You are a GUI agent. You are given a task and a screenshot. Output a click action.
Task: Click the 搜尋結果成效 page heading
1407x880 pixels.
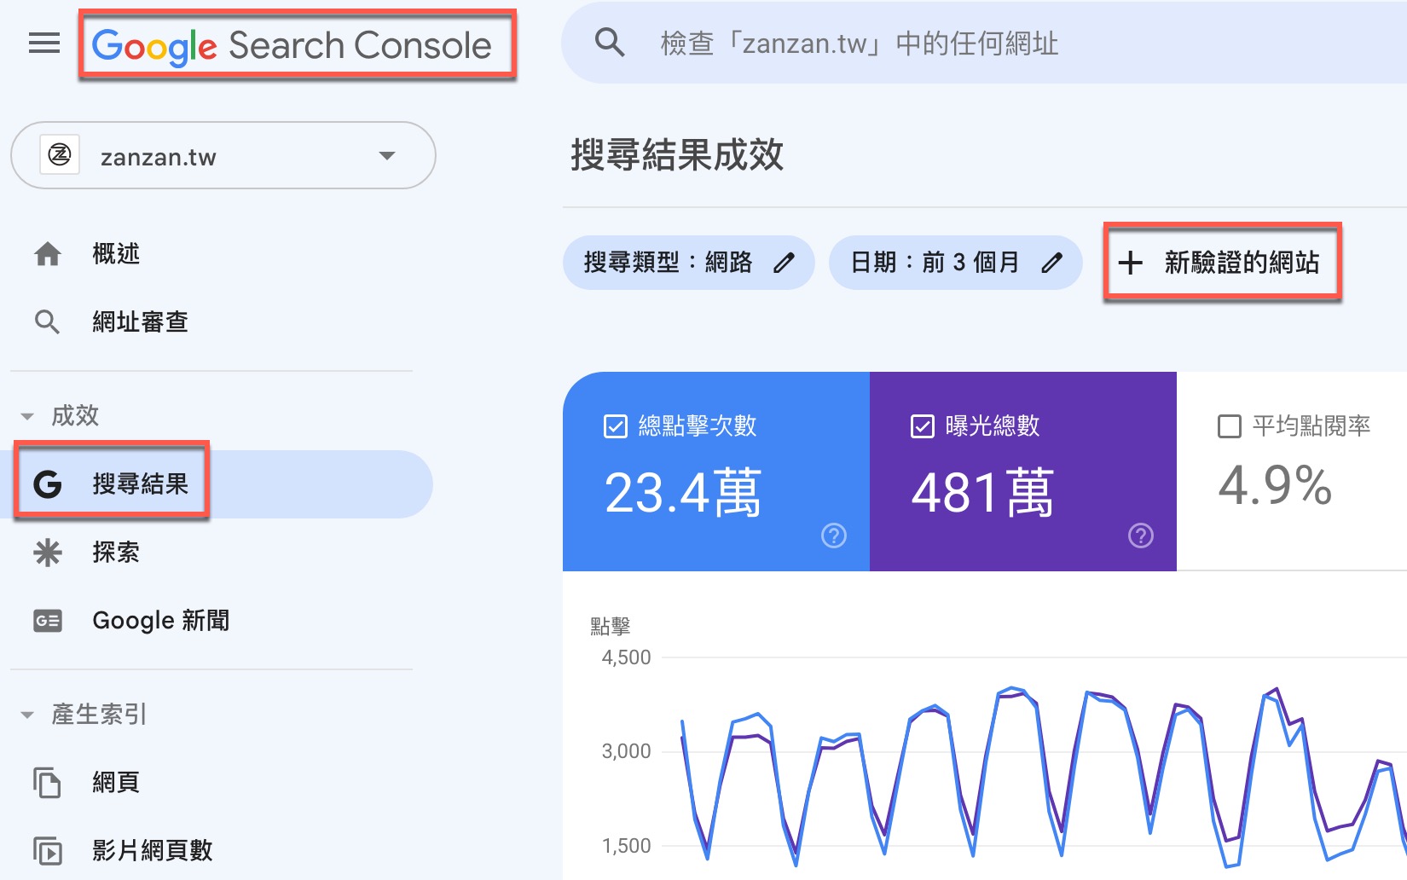coord(677,155)
